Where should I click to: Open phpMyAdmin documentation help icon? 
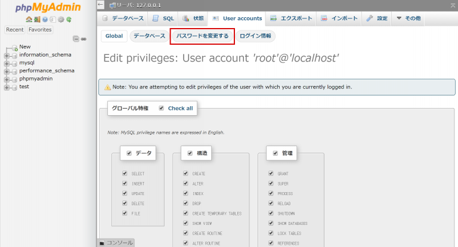(45, 20)
